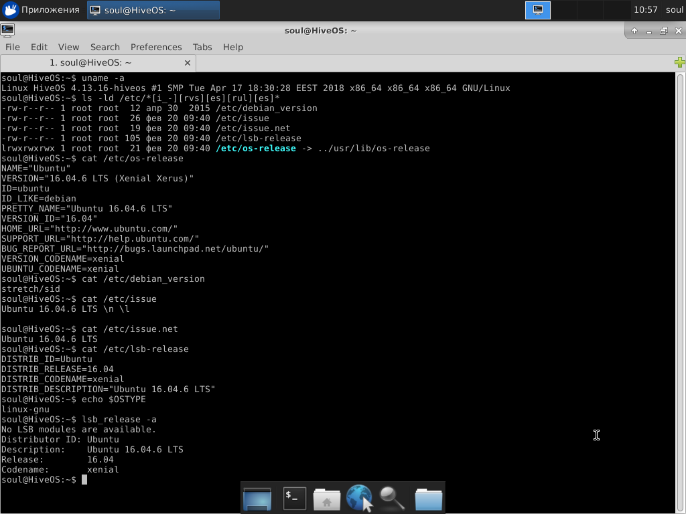
Task: Open the Preferences menu
Action: (156, 47)
